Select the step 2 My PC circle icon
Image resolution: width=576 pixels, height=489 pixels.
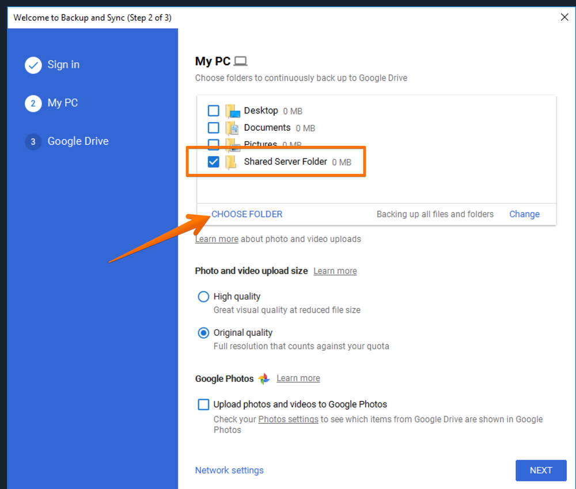(x=33, y=103)
